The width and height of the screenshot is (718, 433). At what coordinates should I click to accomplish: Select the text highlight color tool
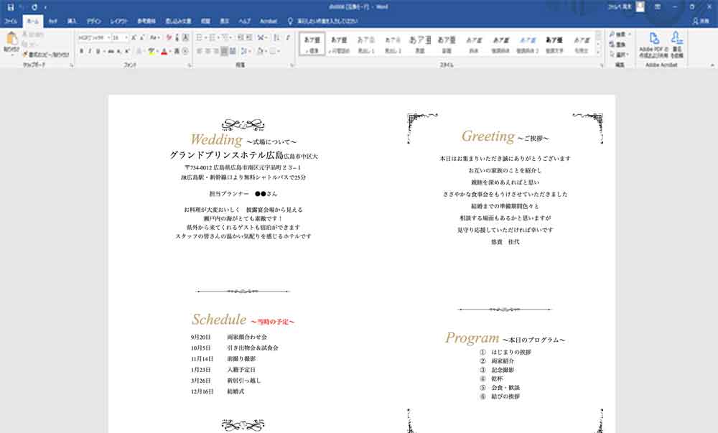click(x=151, y=50)
